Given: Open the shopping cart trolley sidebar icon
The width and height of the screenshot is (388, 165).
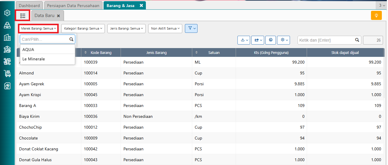Looking at the screenshot, I should pyautogui.click(x=7, y=73).
